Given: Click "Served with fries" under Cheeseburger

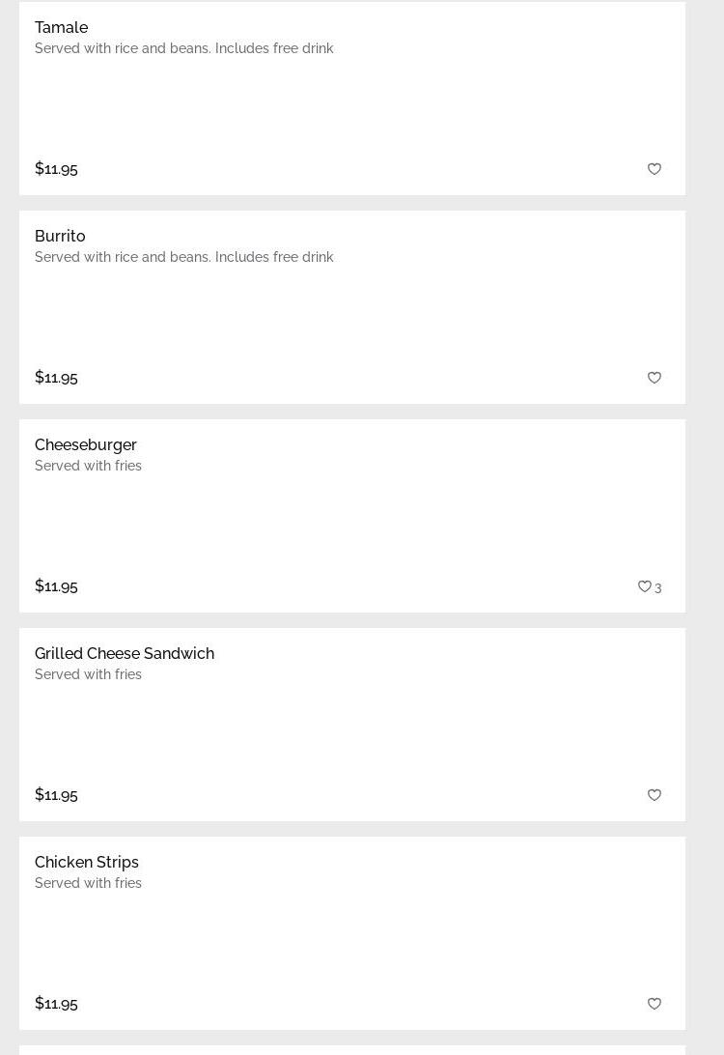Looking at the screenshot, I should click(88, 466).
